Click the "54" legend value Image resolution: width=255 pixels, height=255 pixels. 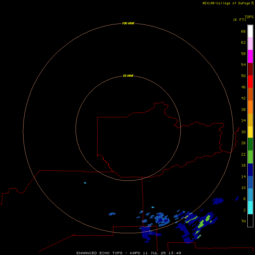coord(243,65)
